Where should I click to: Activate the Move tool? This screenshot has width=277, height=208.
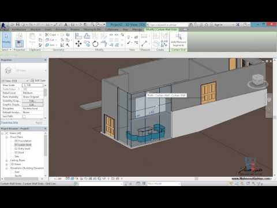pos(78,44)
